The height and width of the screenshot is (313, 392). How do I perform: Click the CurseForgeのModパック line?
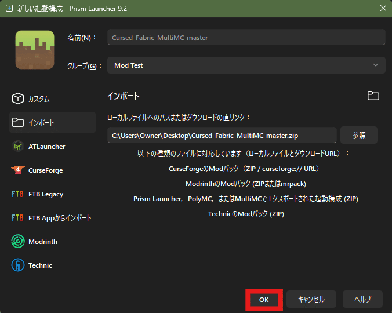[242, 169]
